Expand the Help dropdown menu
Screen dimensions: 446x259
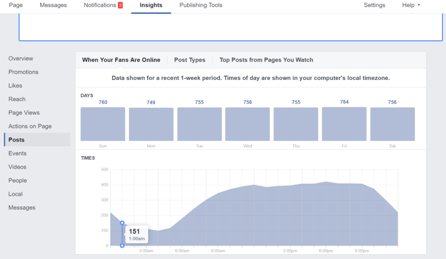click(411, 5)
